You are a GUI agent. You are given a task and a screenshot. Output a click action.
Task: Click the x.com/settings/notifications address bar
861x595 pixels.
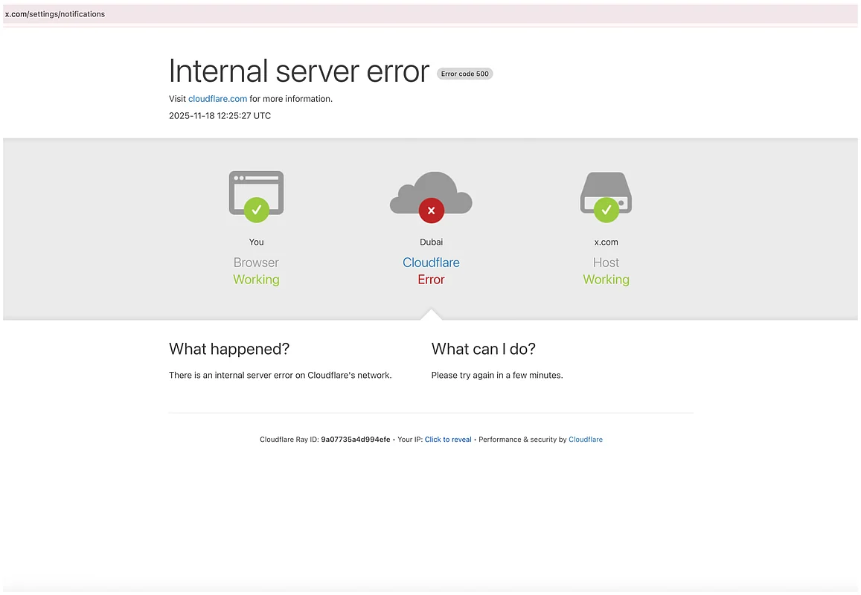point(55,14)
